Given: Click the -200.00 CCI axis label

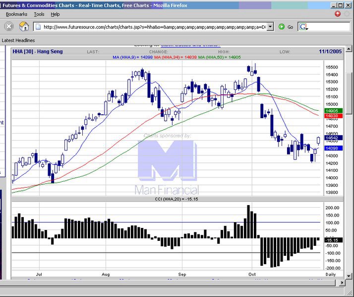Looking at the screenshot, I should 332,268.
